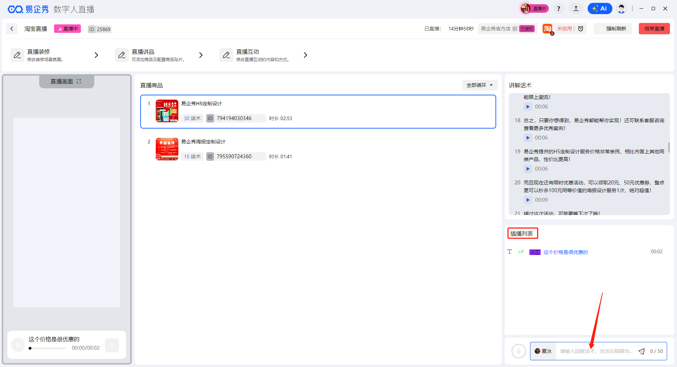Click product ID 795590724360
Screen dimensions: 677x367
click(x=234, y=156)
